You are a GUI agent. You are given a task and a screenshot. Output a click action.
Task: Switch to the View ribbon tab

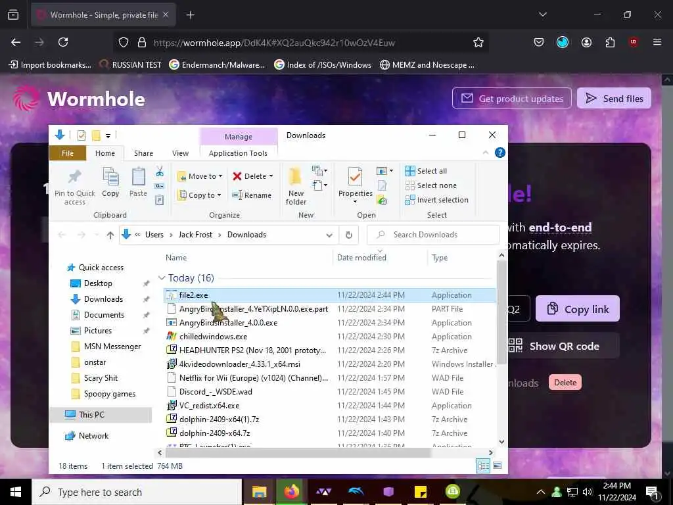click(x=180, y=153)
